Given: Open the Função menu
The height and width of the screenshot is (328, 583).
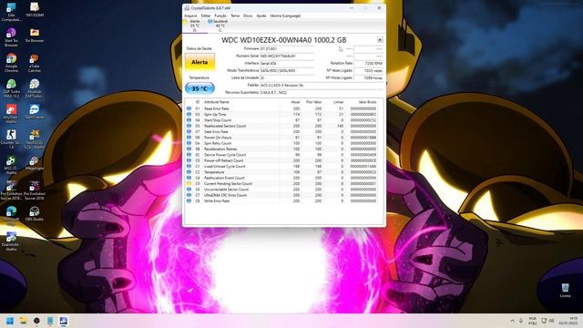Looking at the screenshot, I should click(x=220, y=16).
